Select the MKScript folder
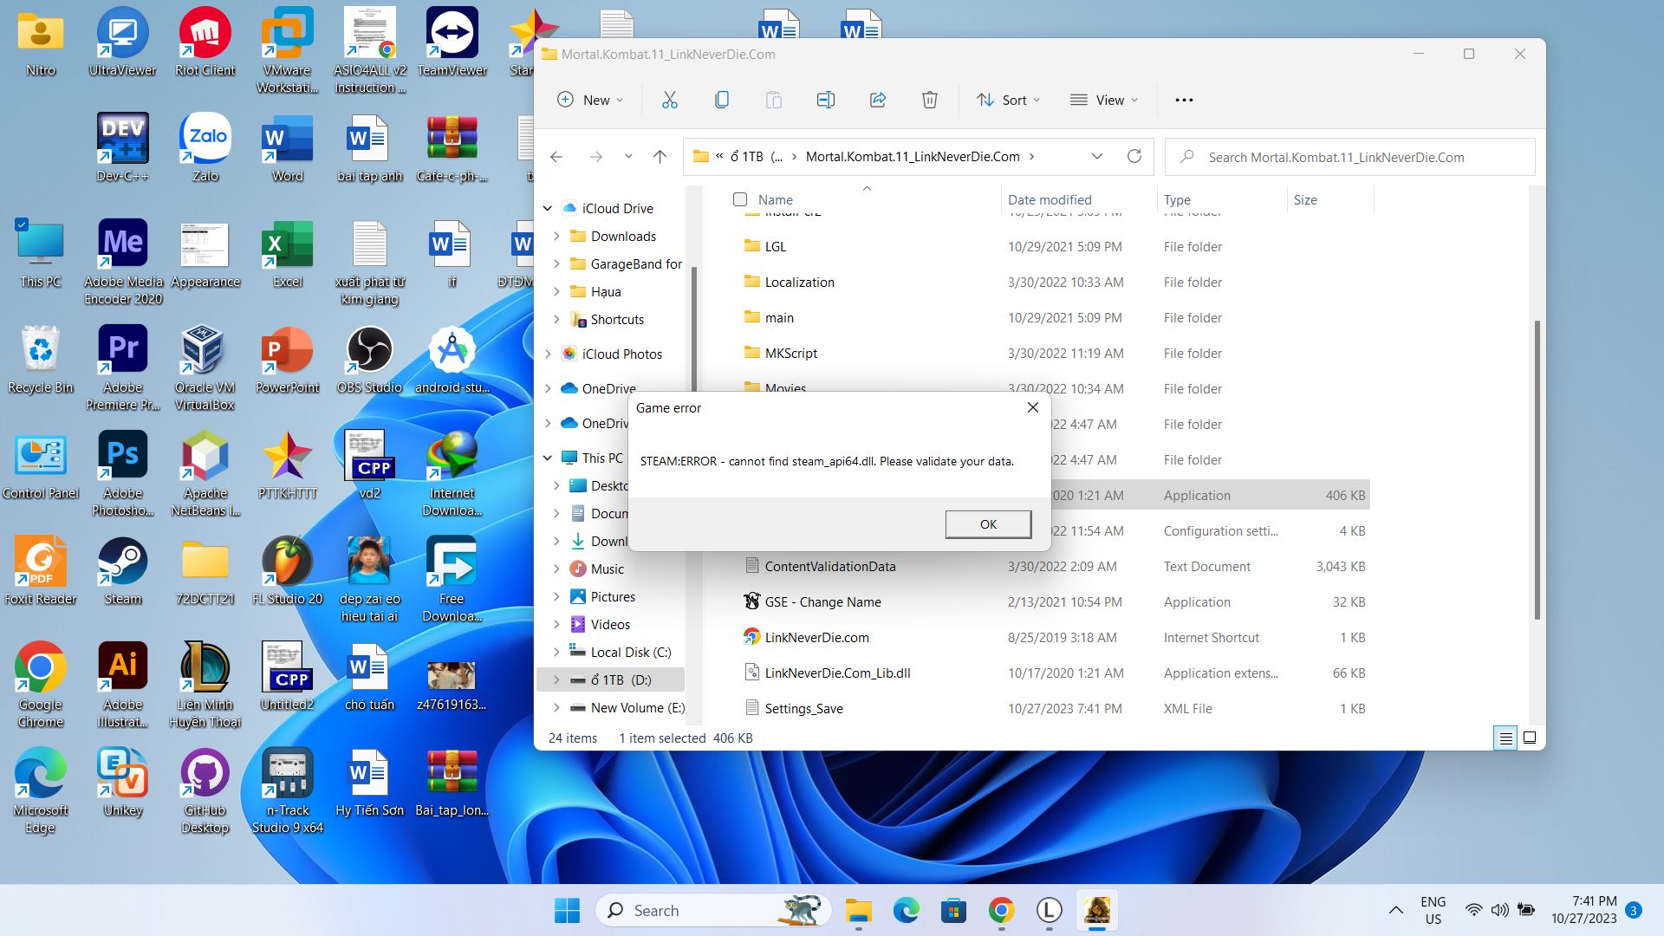Image resolution: width=1664 pixels, height=936 pixels. 791,352
